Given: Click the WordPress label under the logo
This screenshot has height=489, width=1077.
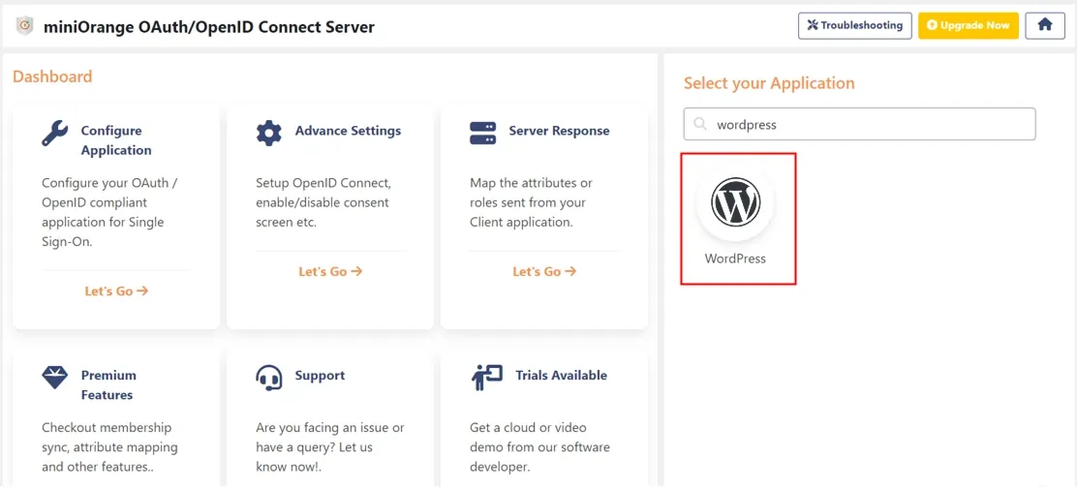Looking at the screenshot, I should (735, 259).
